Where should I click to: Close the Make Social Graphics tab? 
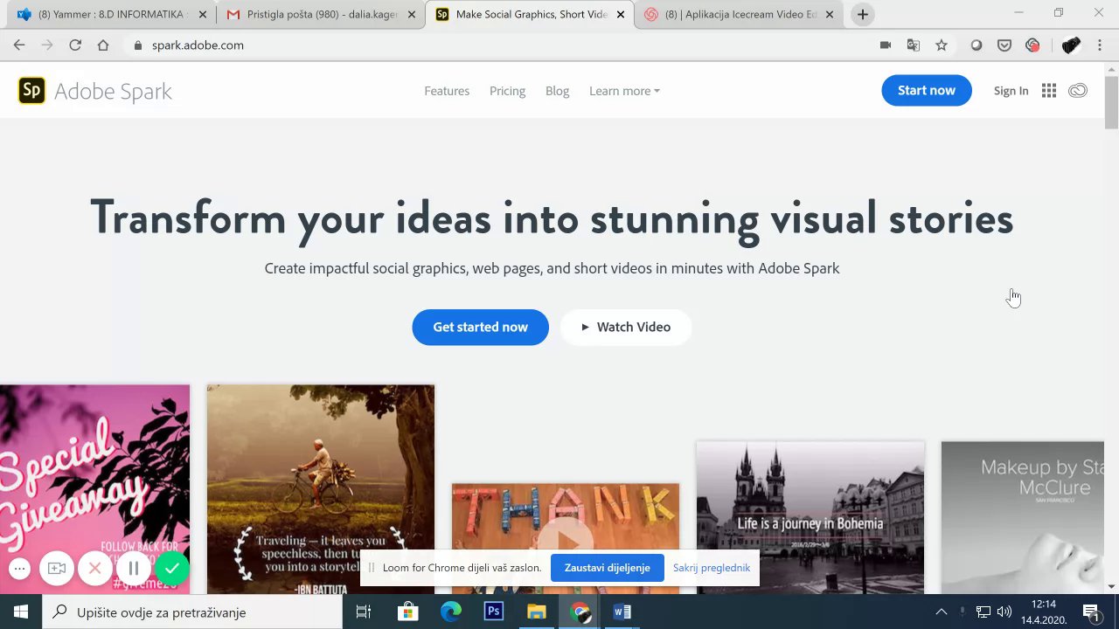[621, 15]
